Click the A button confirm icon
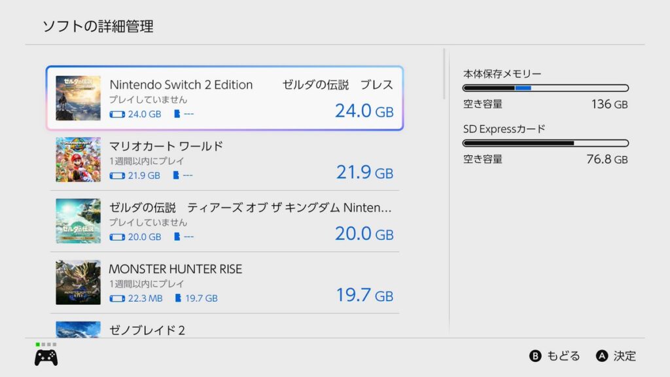Screen dimensions: 670x377 tap(602, 356)
